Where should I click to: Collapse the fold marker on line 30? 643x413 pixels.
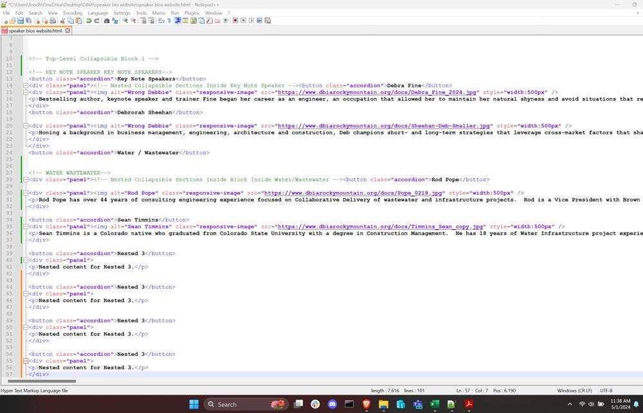(24, 193)
